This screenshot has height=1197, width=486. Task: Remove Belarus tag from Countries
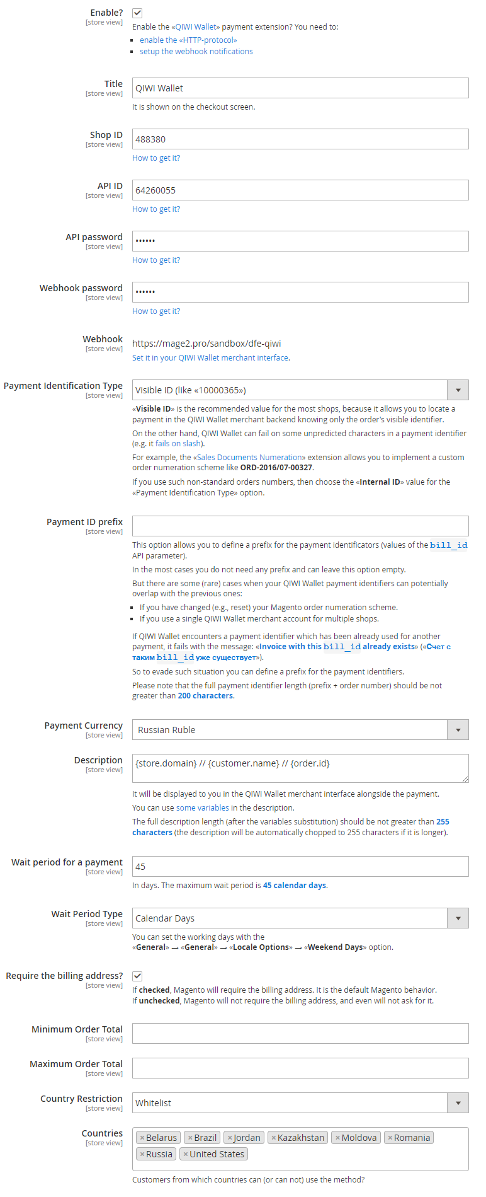coord(142,1138)
